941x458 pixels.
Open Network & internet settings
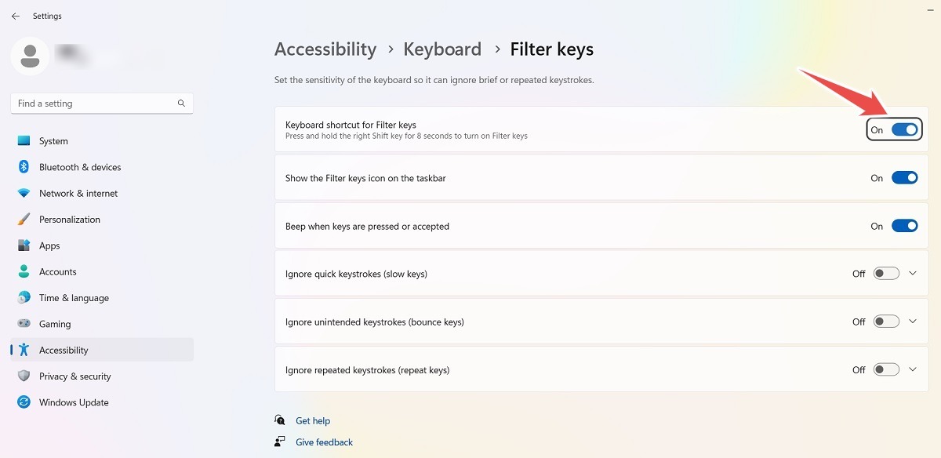(78, 193)
